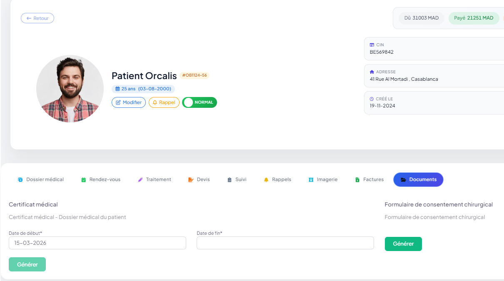Click the Modifier patient button
This screenshot has width=504, height=281.
(x=129, y=102)
